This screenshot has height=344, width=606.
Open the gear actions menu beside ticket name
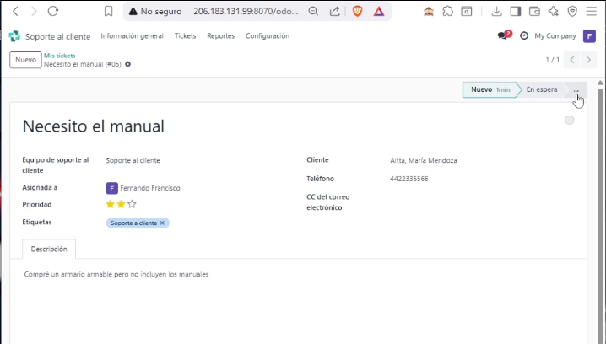[x=128, y=64]
